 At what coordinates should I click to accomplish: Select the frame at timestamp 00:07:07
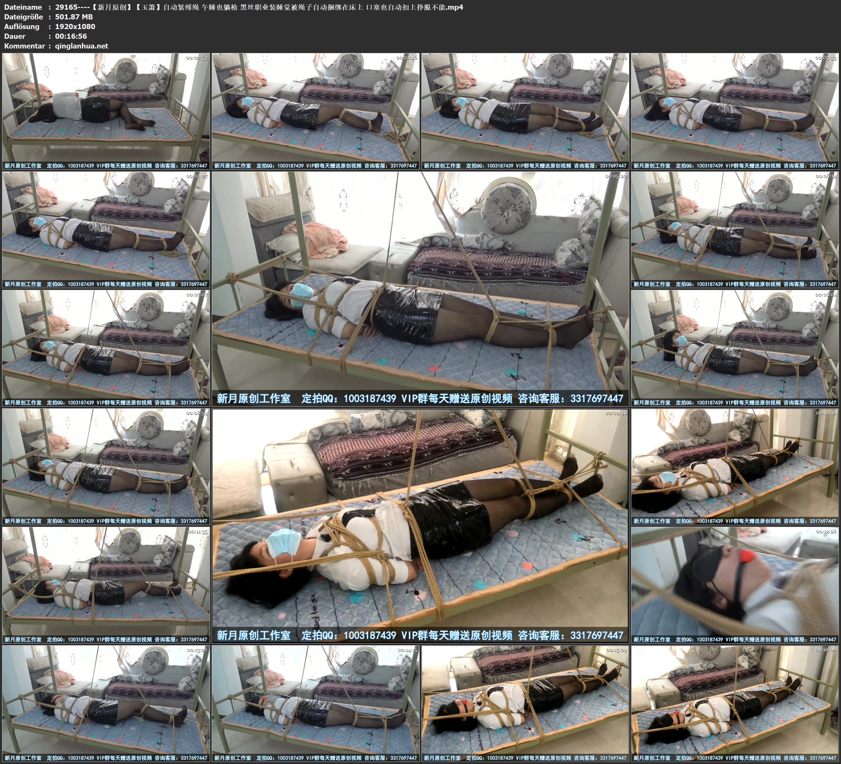click(x=106, y=348)
